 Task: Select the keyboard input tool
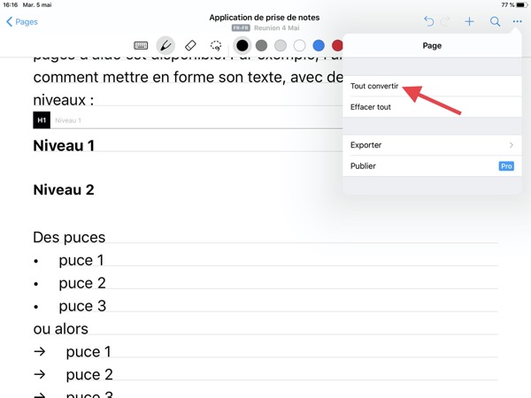(x=141, y=45)
